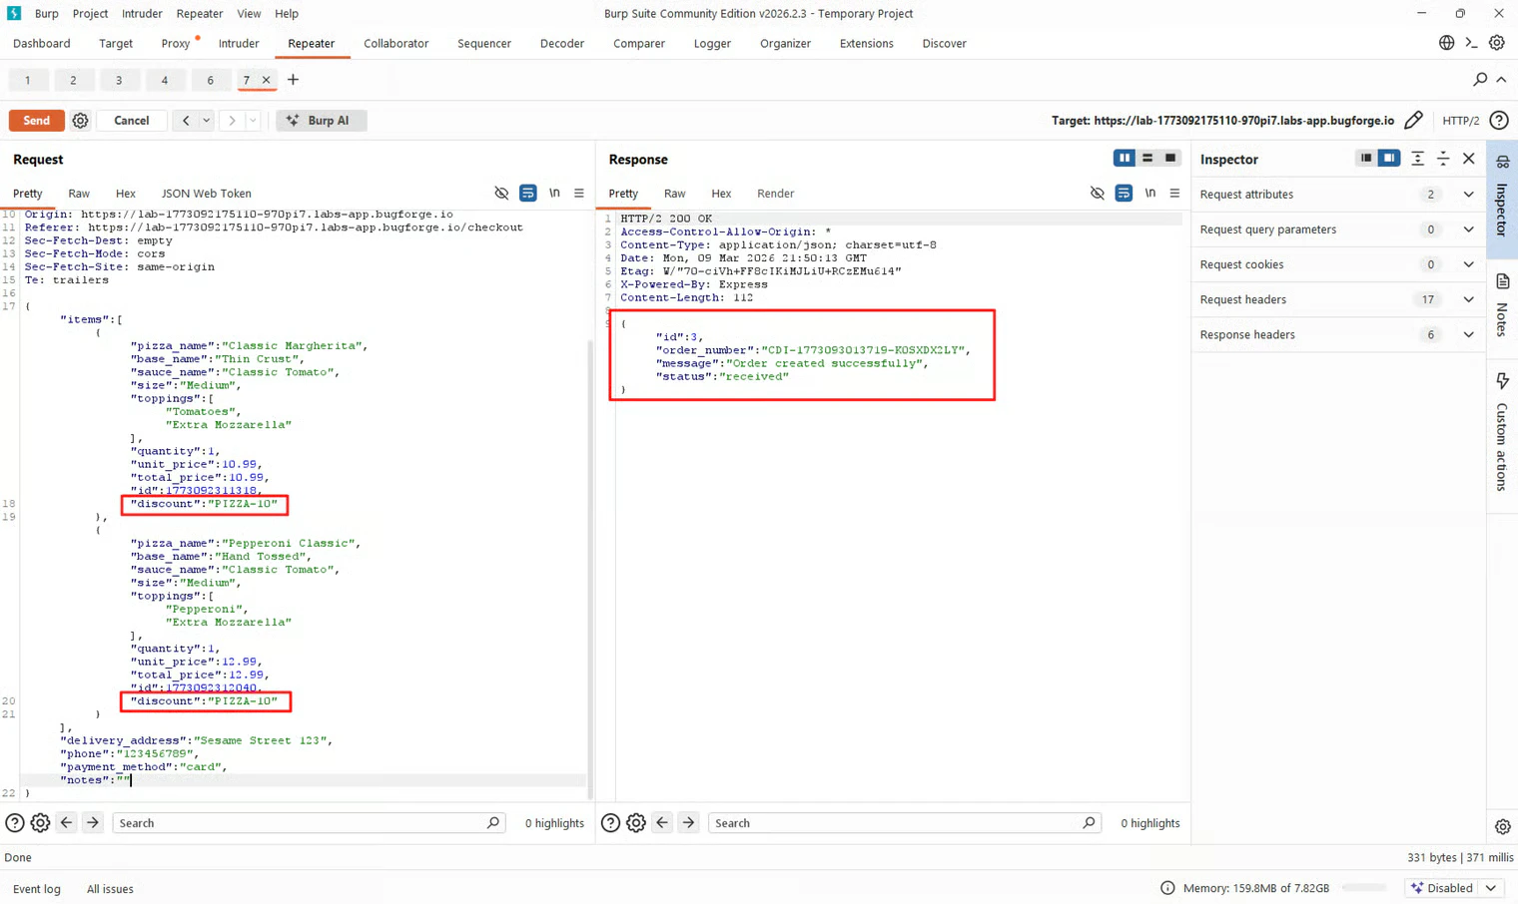The height and width of the screenshot is (904, 1518).
Task: Toggle request hidden characters eye icon
Action: click(x=501, y=194)
